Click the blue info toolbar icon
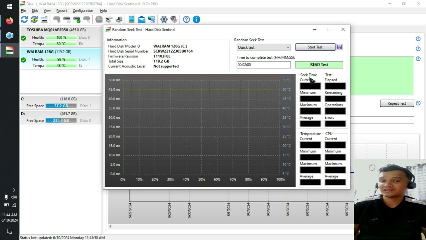This screenshot has height=240, width=426. click(x=196, y=19)
